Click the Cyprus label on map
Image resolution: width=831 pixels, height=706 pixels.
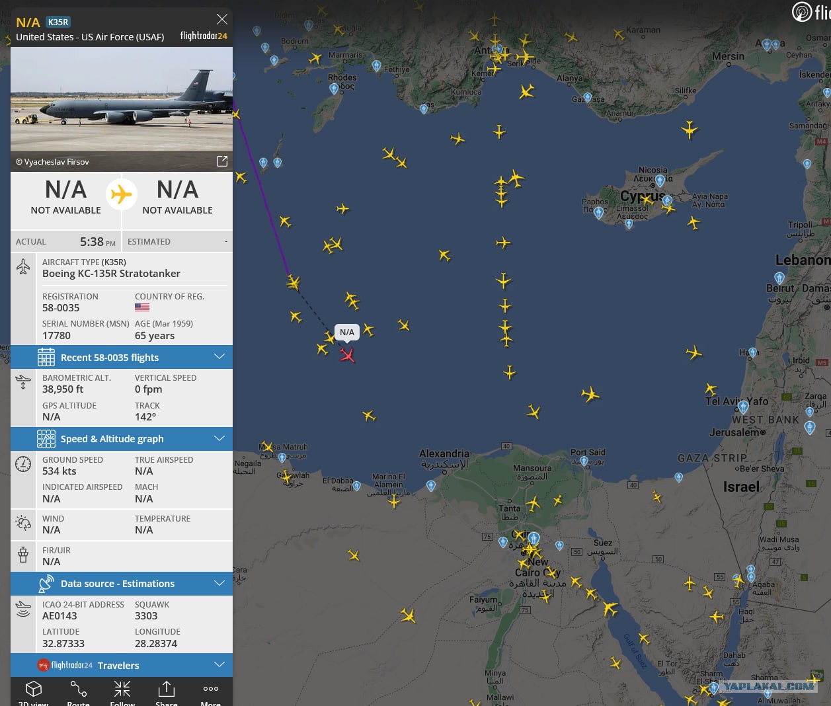click(x=643, y=196)
